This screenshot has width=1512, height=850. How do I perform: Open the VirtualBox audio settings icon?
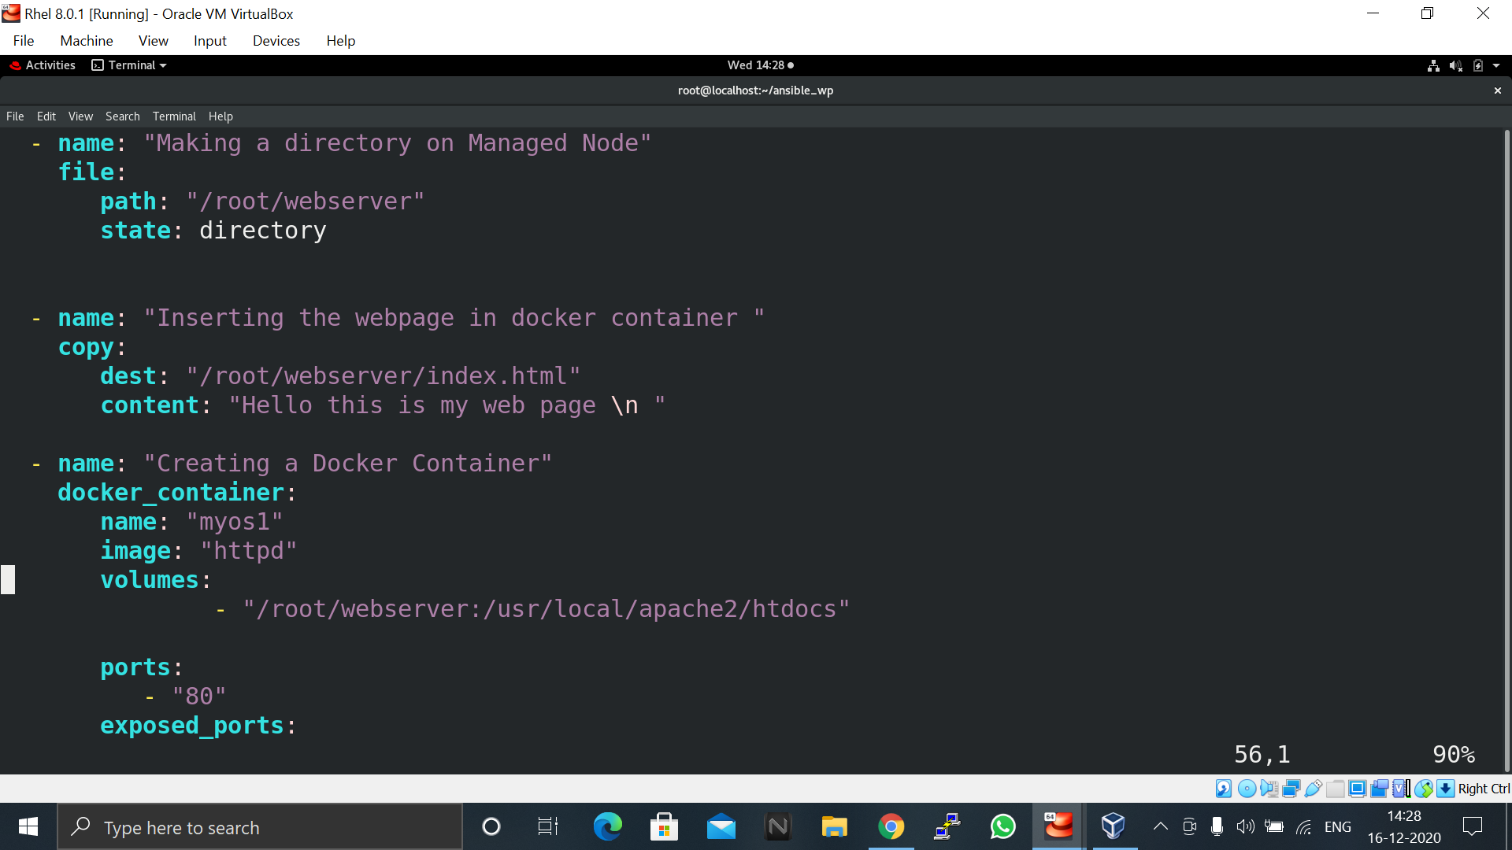pos(1269,789)
